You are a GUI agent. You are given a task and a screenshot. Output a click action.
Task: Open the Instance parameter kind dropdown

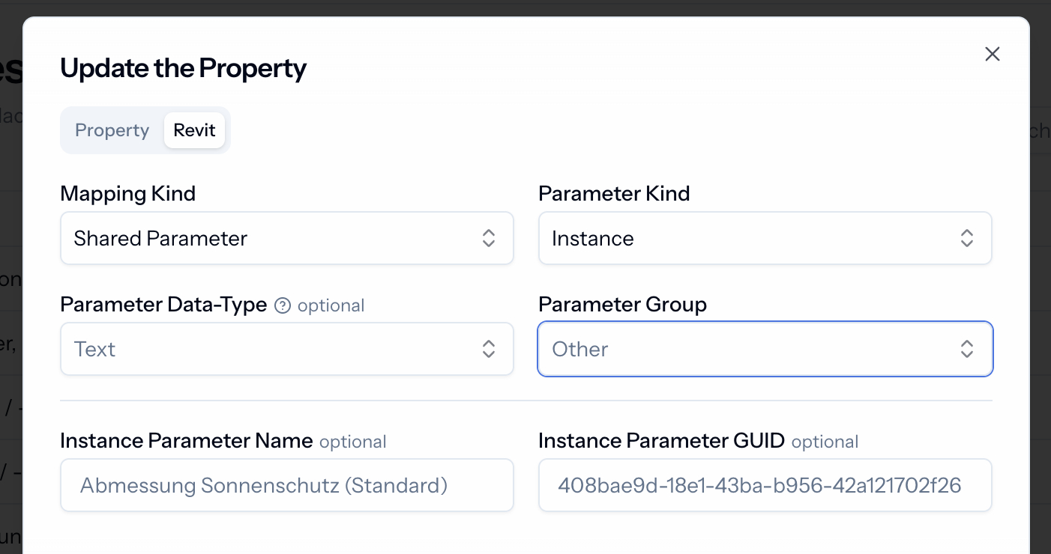pyautogui.click(x=765, y=238)
